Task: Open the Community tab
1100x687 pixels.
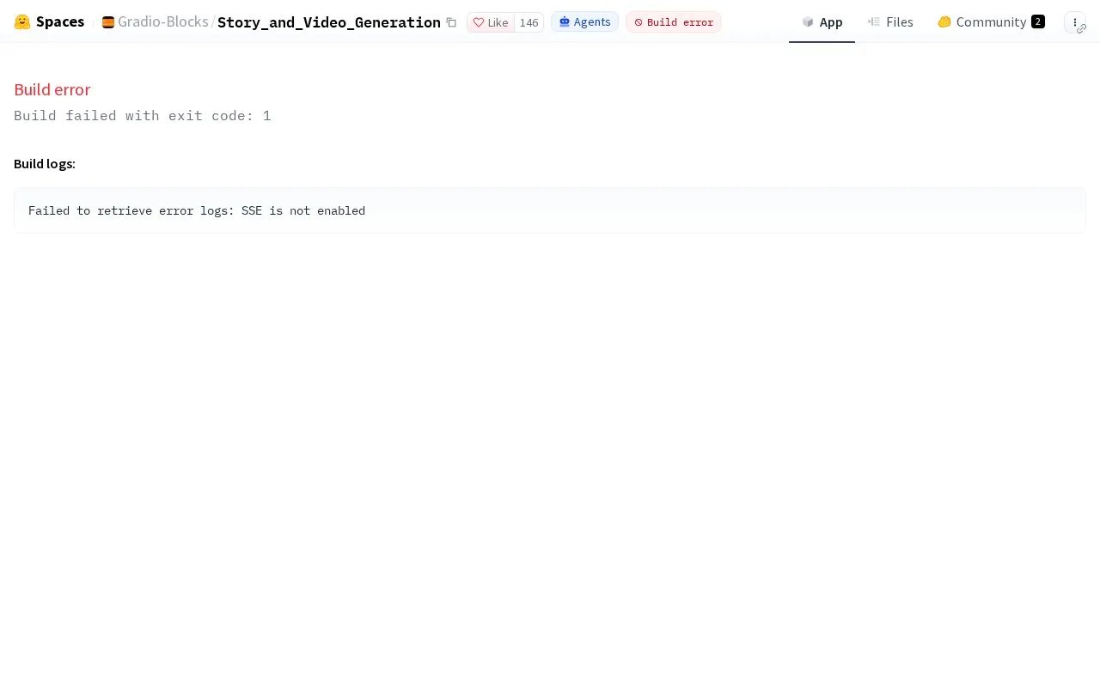Action: (991, 22)
